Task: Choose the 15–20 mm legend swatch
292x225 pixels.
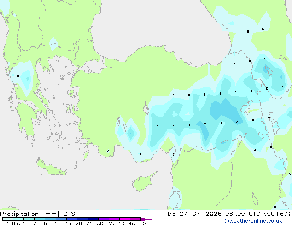Action: coord(72,219)
